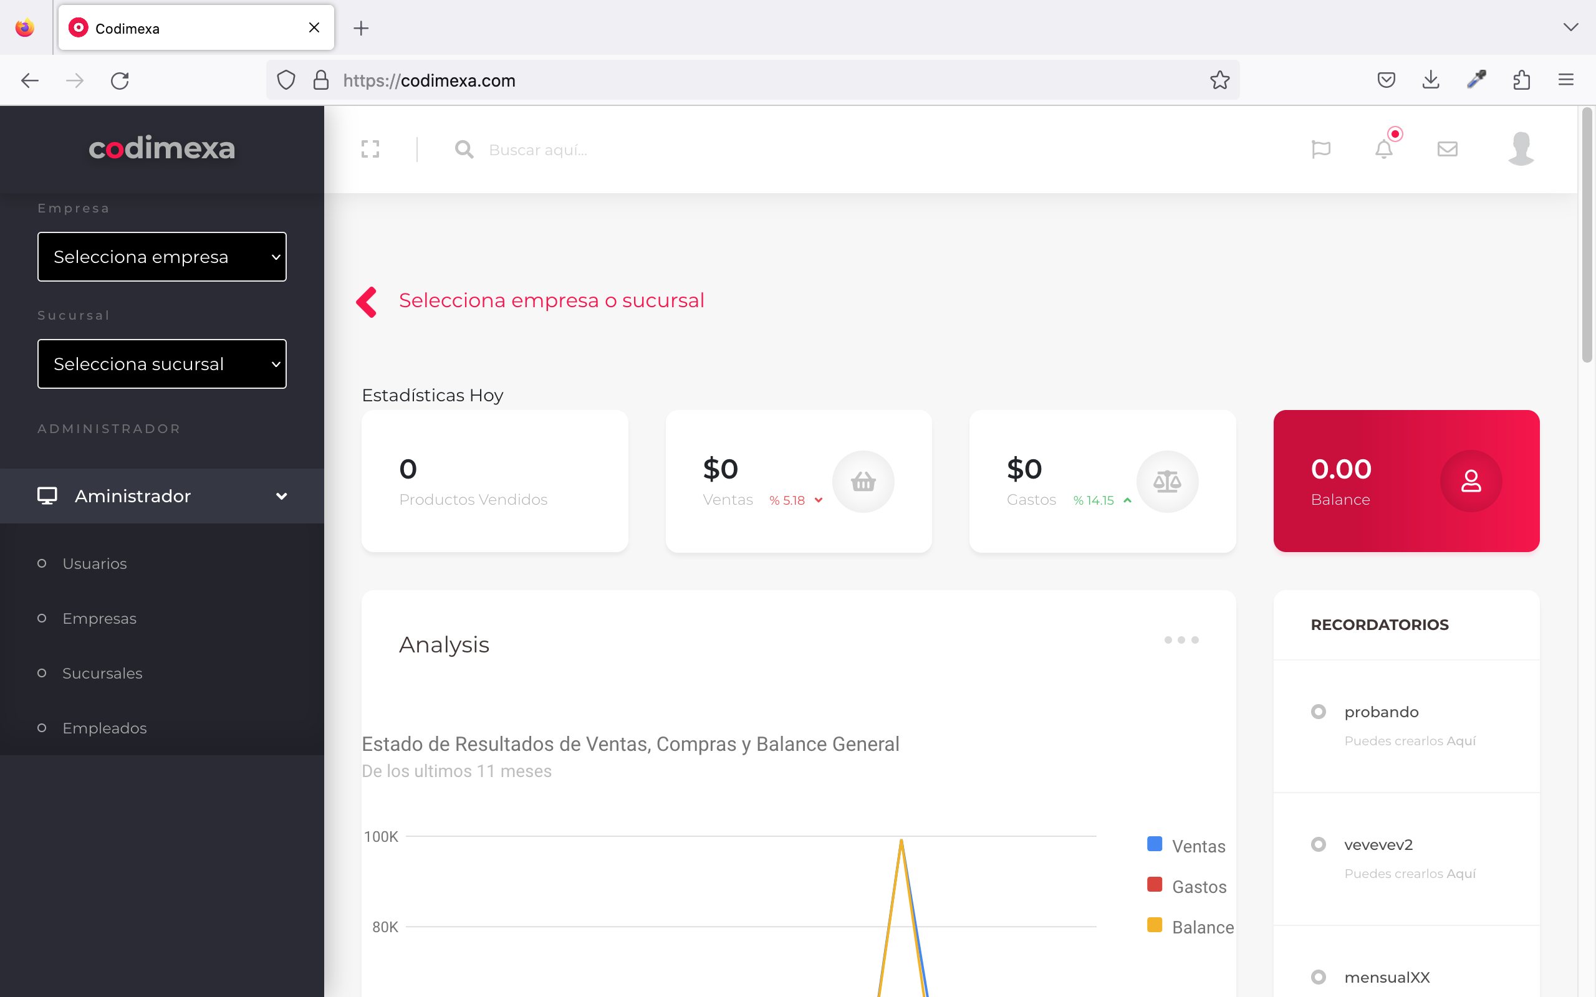Screen dimensions: 1596x997
Task: Click the Ventas basket icon
Action: (863, 481)
